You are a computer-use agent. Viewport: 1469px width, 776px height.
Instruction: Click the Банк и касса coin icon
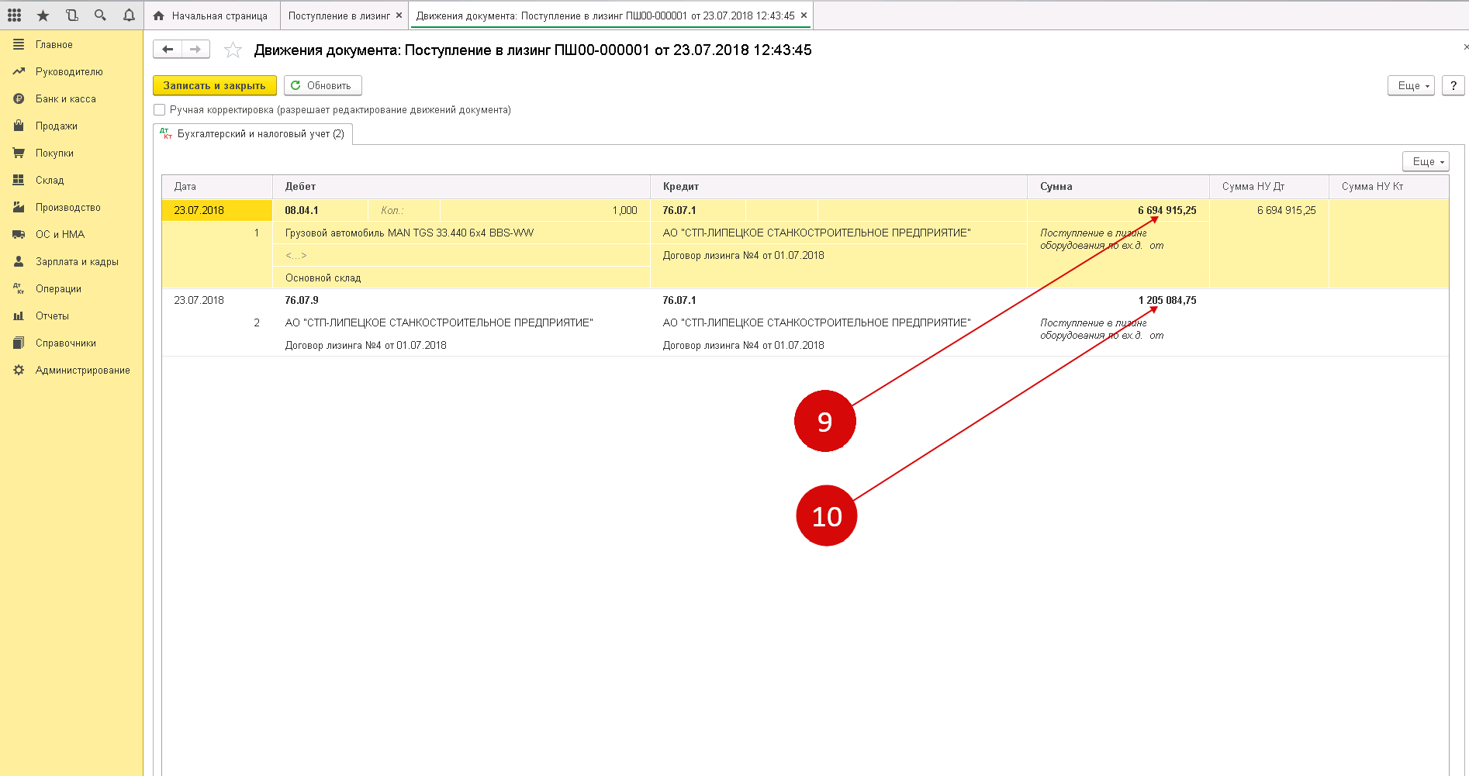pos(19,98)
